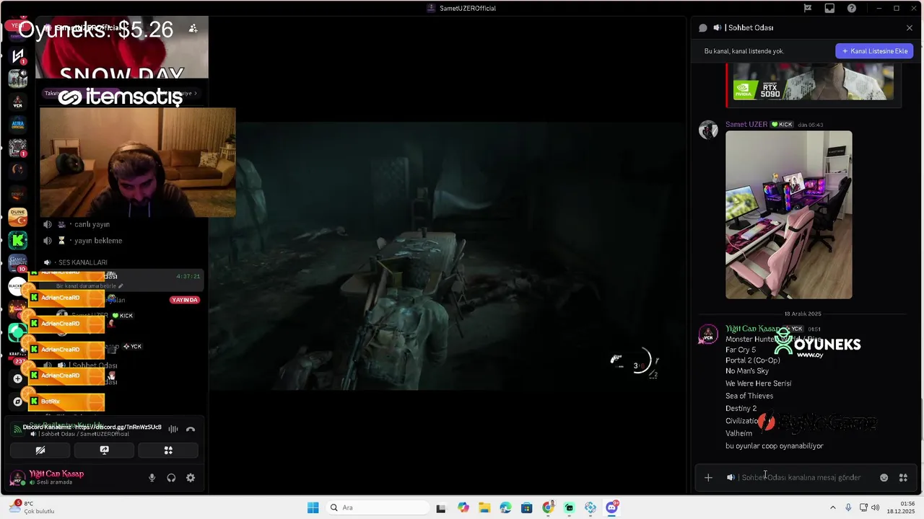Click the 'Far Cry 5' chat message line
Image resolution: width=924 pixels, height=519 pixels.
741,350
